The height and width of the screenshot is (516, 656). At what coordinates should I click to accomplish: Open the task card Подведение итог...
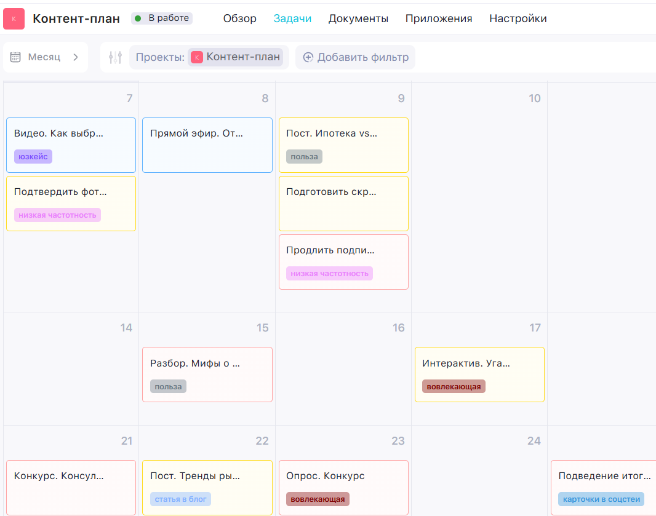(603, 488)
